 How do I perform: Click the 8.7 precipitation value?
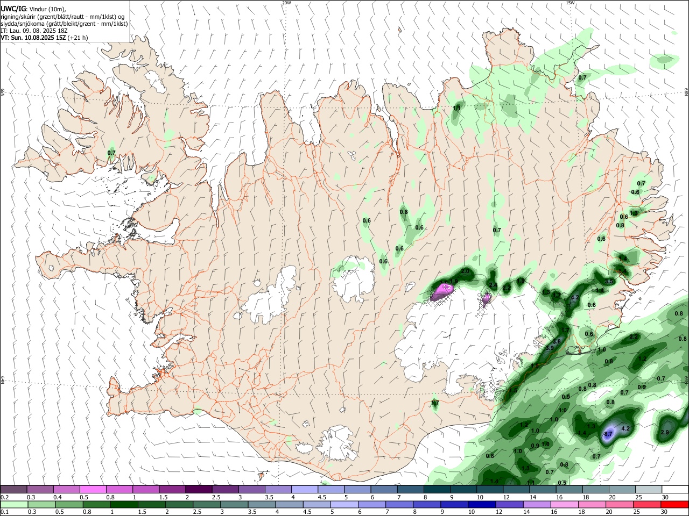pyautogui.click(x=609, y=434)
